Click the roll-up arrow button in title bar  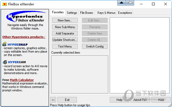[x=122, y=3]
